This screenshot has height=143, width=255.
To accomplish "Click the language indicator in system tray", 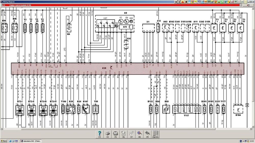I will coord(241,141).
